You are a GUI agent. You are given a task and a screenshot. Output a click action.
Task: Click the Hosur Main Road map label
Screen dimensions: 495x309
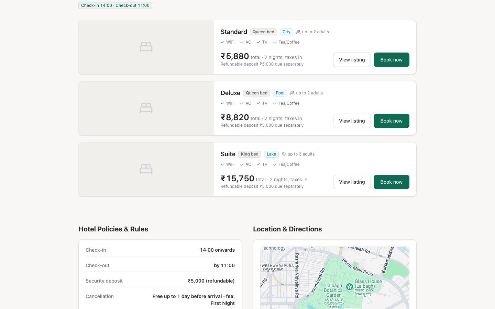pyautogui.click(x=357, y=267)
